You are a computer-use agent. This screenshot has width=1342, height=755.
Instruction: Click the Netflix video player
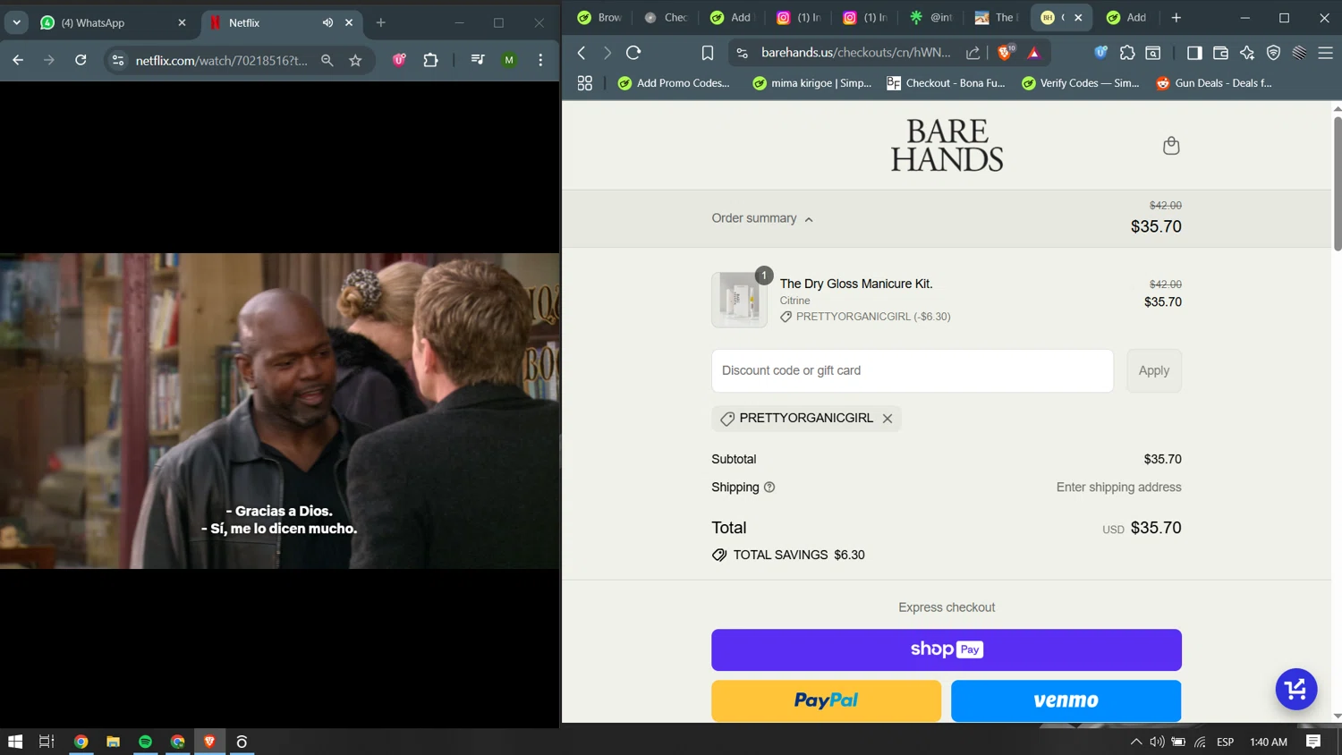coord(280,411)
